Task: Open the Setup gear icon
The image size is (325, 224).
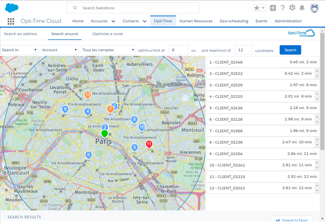Action: (x=292, y=8)
